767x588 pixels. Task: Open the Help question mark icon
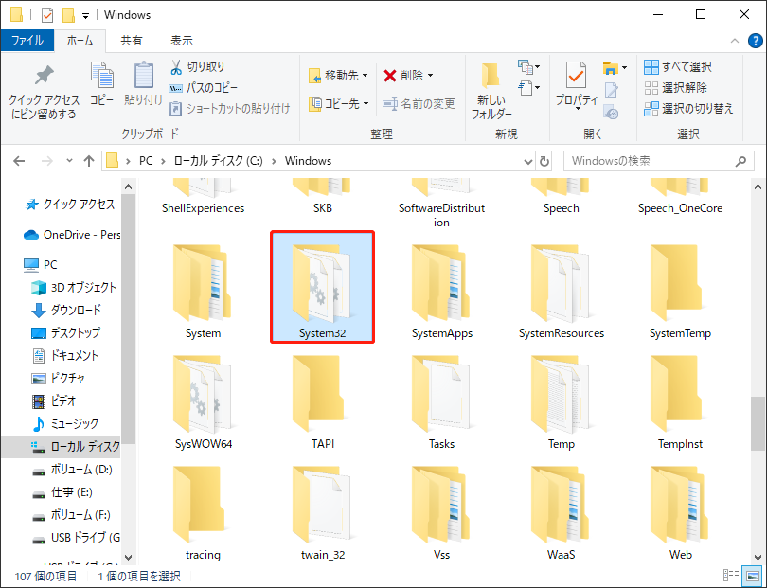tap(756, 41)
